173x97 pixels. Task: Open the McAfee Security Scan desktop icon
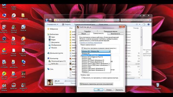click(x=4, y=29)
